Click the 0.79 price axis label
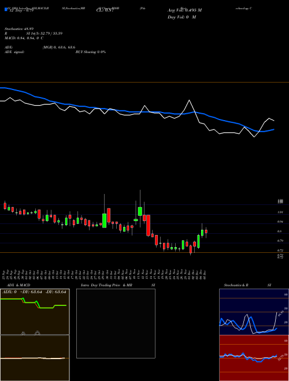This screenshot has height=381, width=289. point(280,241)
